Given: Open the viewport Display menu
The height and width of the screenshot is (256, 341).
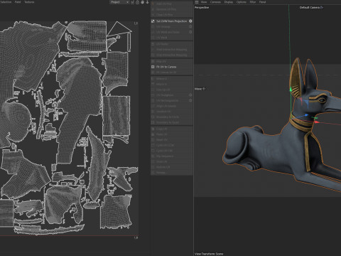Looking at the screenshot, I should coord(229,2).
